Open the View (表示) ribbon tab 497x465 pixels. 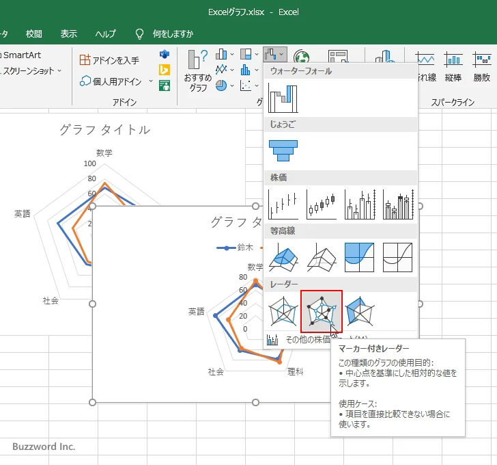[69, 34]
